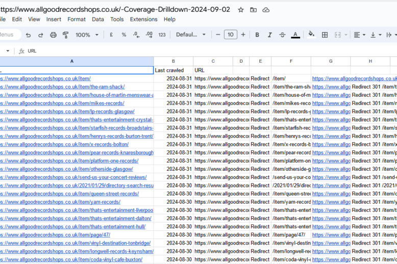
Task: Click the move to folder icon
Action: tap(254, 10)
